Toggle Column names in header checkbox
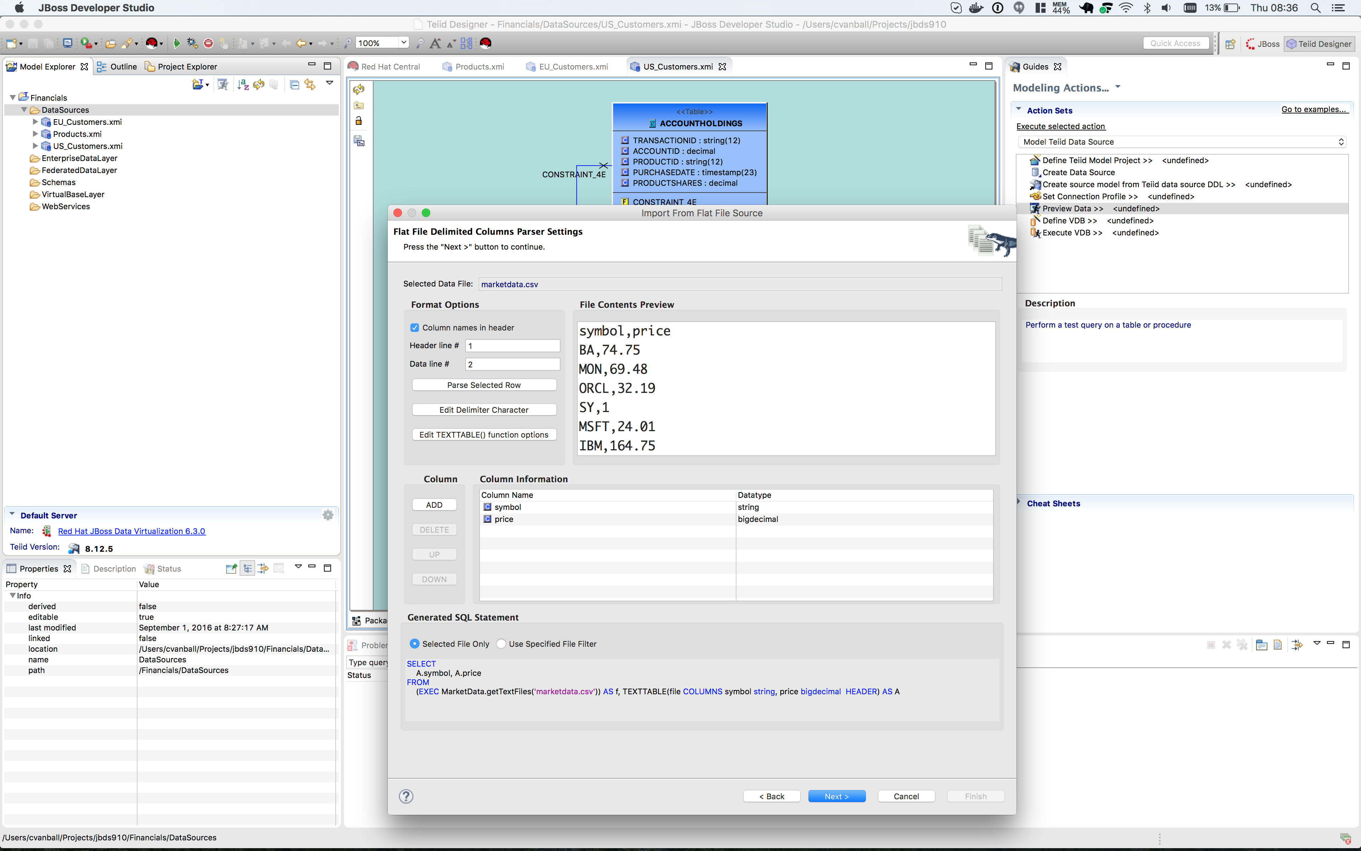Viewport: 1361px width, 851px height. coord(415,328)
